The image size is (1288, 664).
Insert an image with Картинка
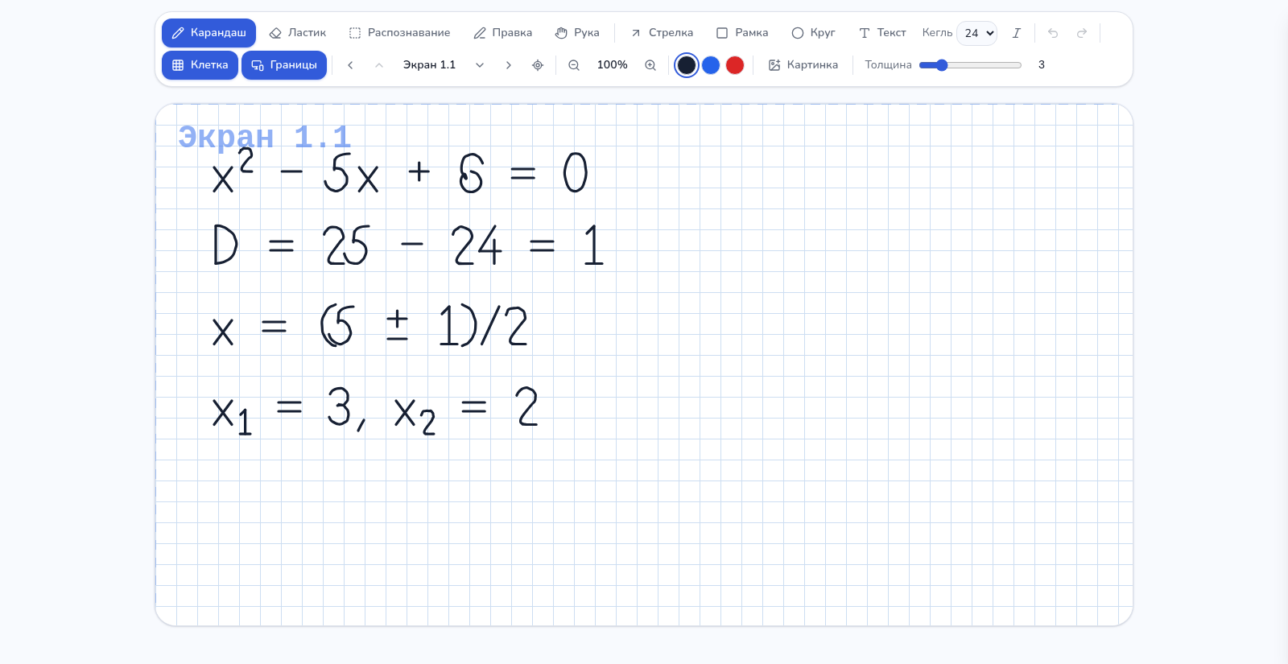pyautogui.click(x=803, y=65)
